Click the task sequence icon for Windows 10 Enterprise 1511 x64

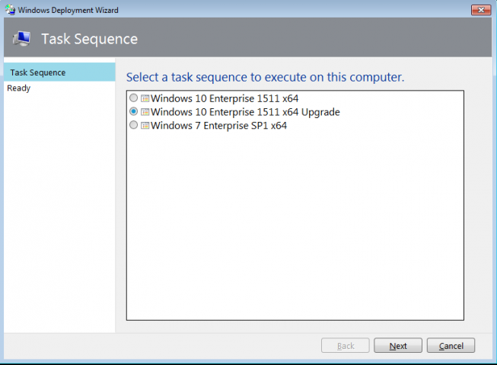[145, 98]
